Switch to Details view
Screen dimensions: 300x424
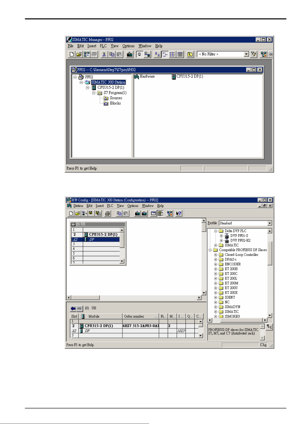coord(180,54)
